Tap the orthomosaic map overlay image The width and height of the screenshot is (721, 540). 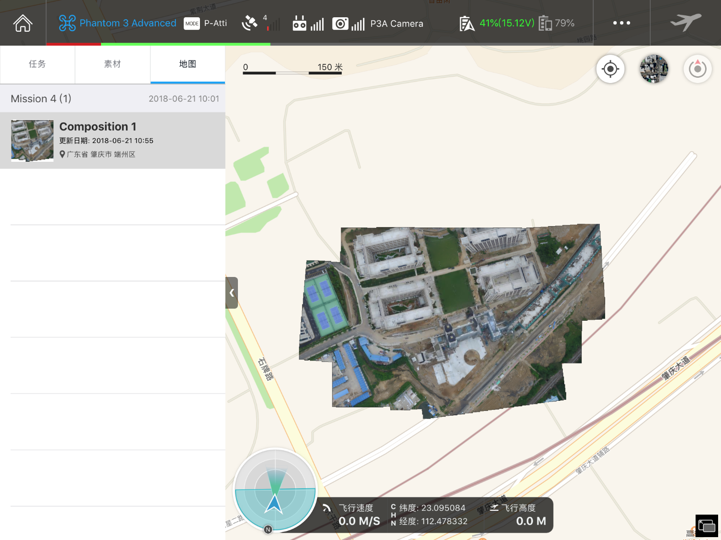pos(452,321)
